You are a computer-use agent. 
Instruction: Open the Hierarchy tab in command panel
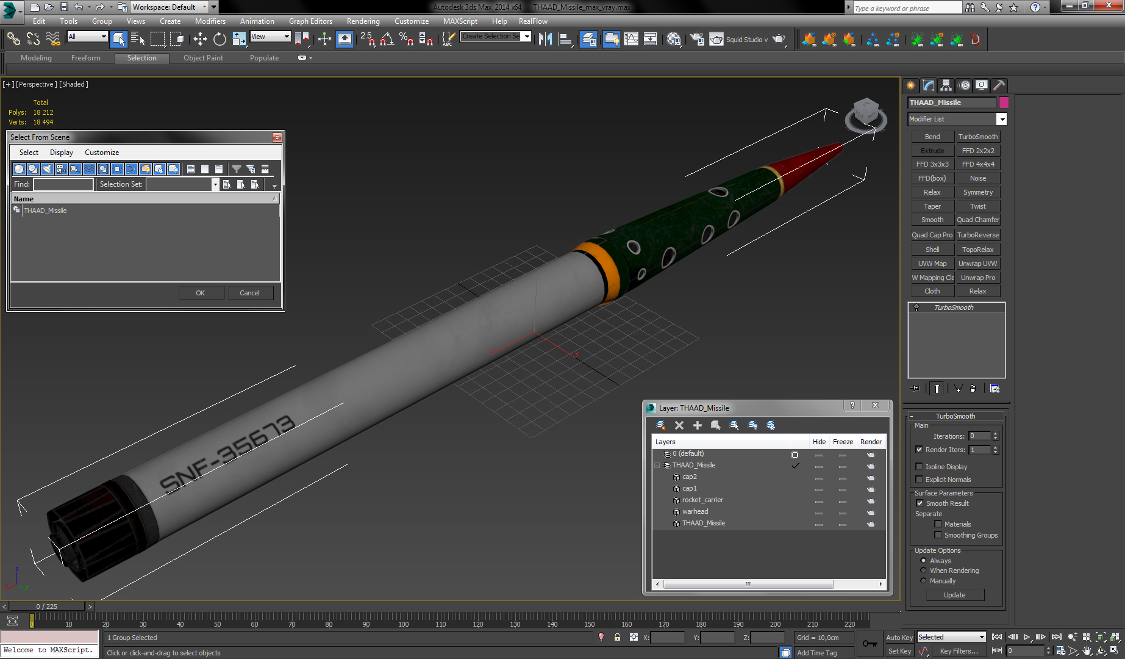click(946, 85)
